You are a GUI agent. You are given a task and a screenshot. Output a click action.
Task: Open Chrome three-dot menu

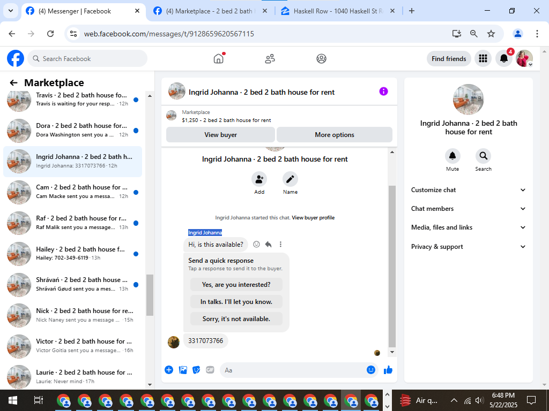(537, 34)
